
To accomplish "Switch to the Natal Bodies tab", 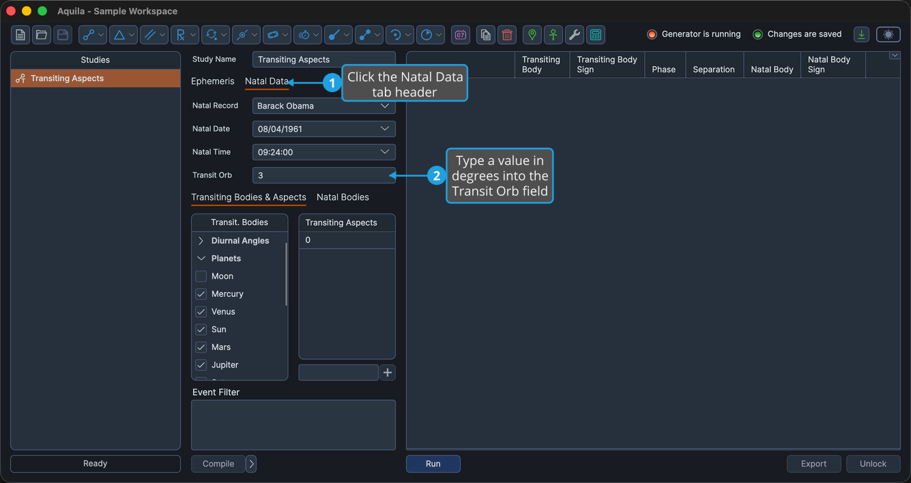I will tap(343, 197).
